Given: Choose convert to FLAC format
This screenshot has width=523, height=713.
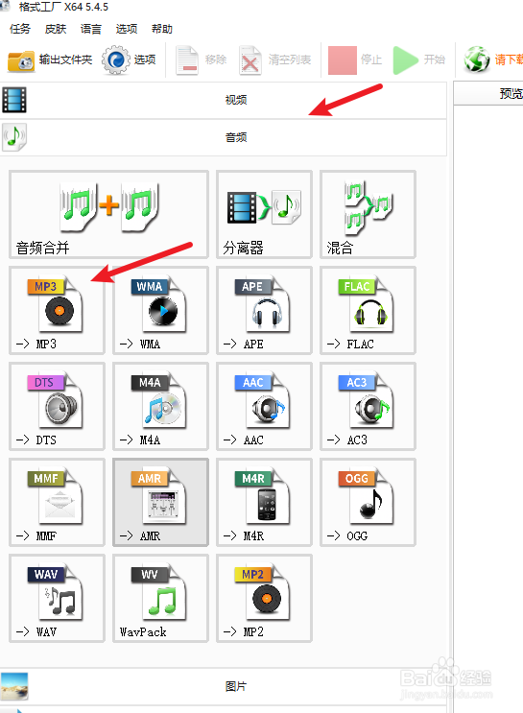Looking at the screenshot, I should click(x=368, y=311).
